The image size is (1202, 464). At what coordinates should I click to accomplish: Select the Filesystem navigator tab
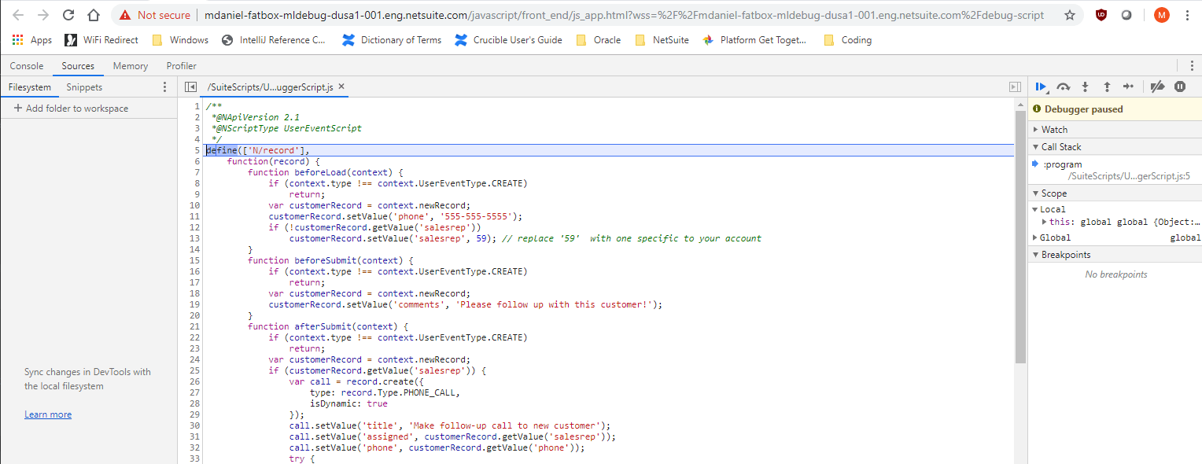30,87
